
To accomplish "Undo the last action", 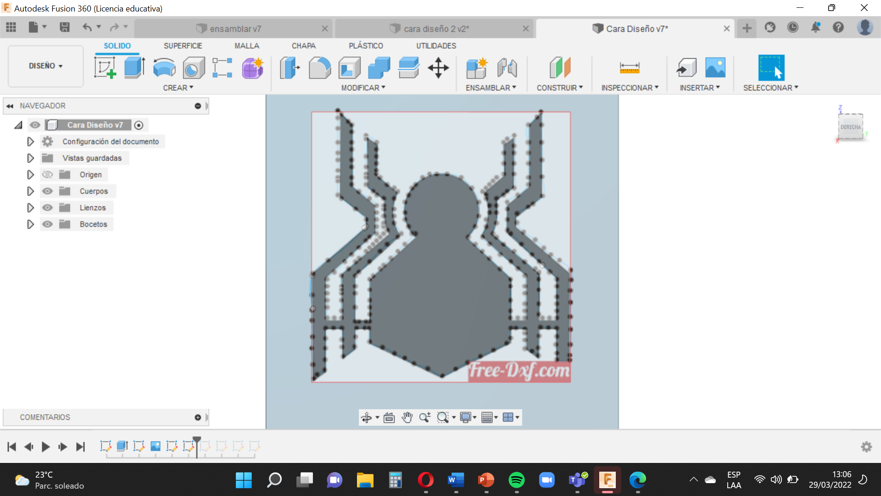I will pos(87,28).
